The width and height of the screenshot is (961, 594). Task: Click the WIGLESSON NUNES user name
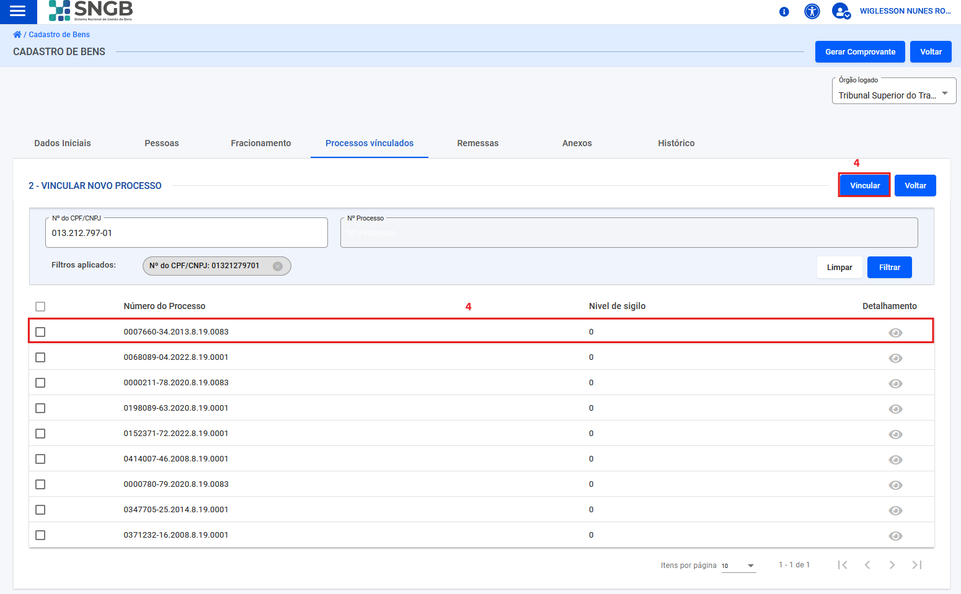pos(905,11)
